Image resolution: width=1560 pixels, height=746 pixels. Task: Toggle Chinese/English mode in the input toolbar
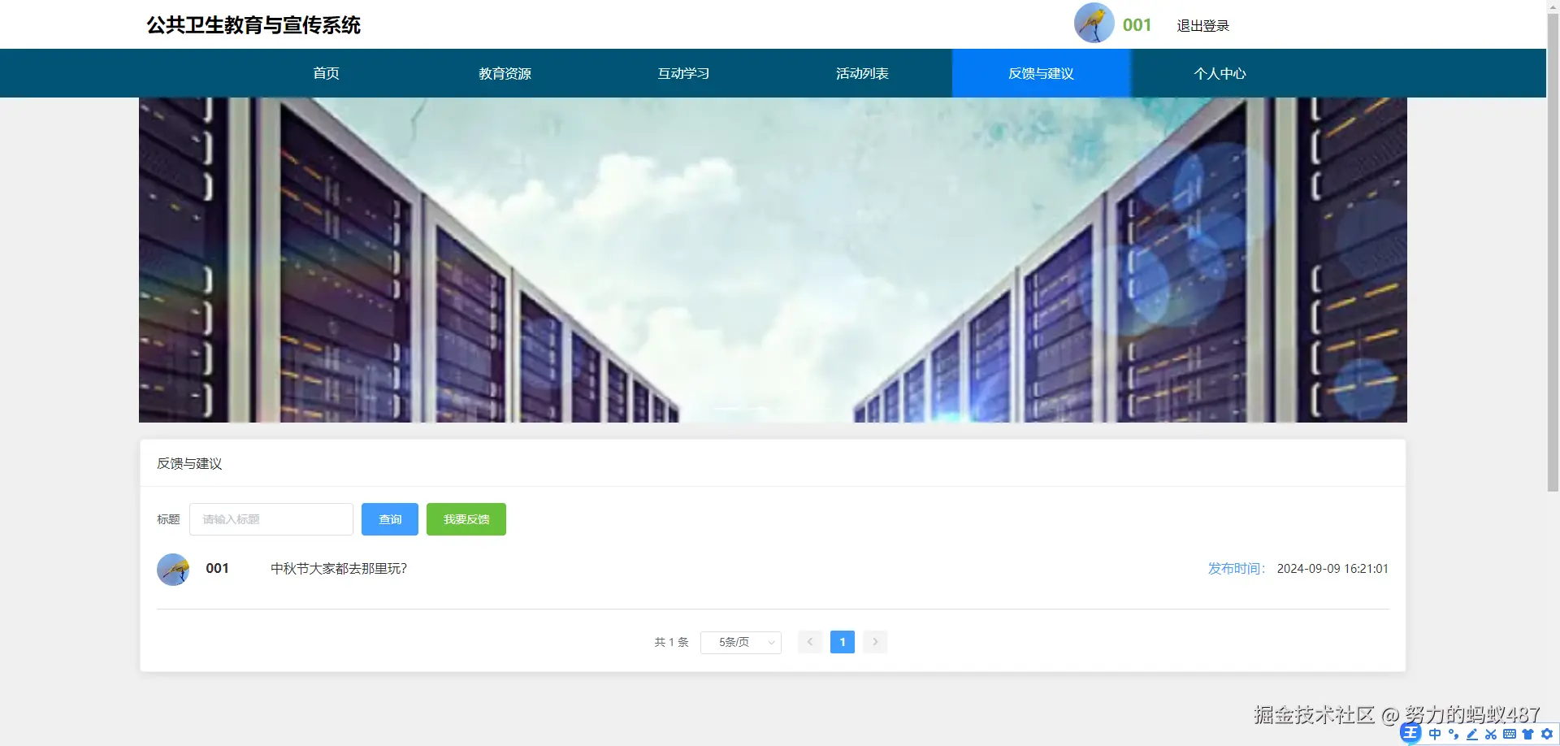click(x=1435, y=734)
